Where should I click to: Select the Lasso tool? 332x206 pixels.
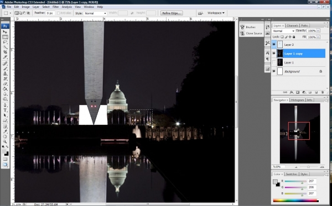pos(5,42)
